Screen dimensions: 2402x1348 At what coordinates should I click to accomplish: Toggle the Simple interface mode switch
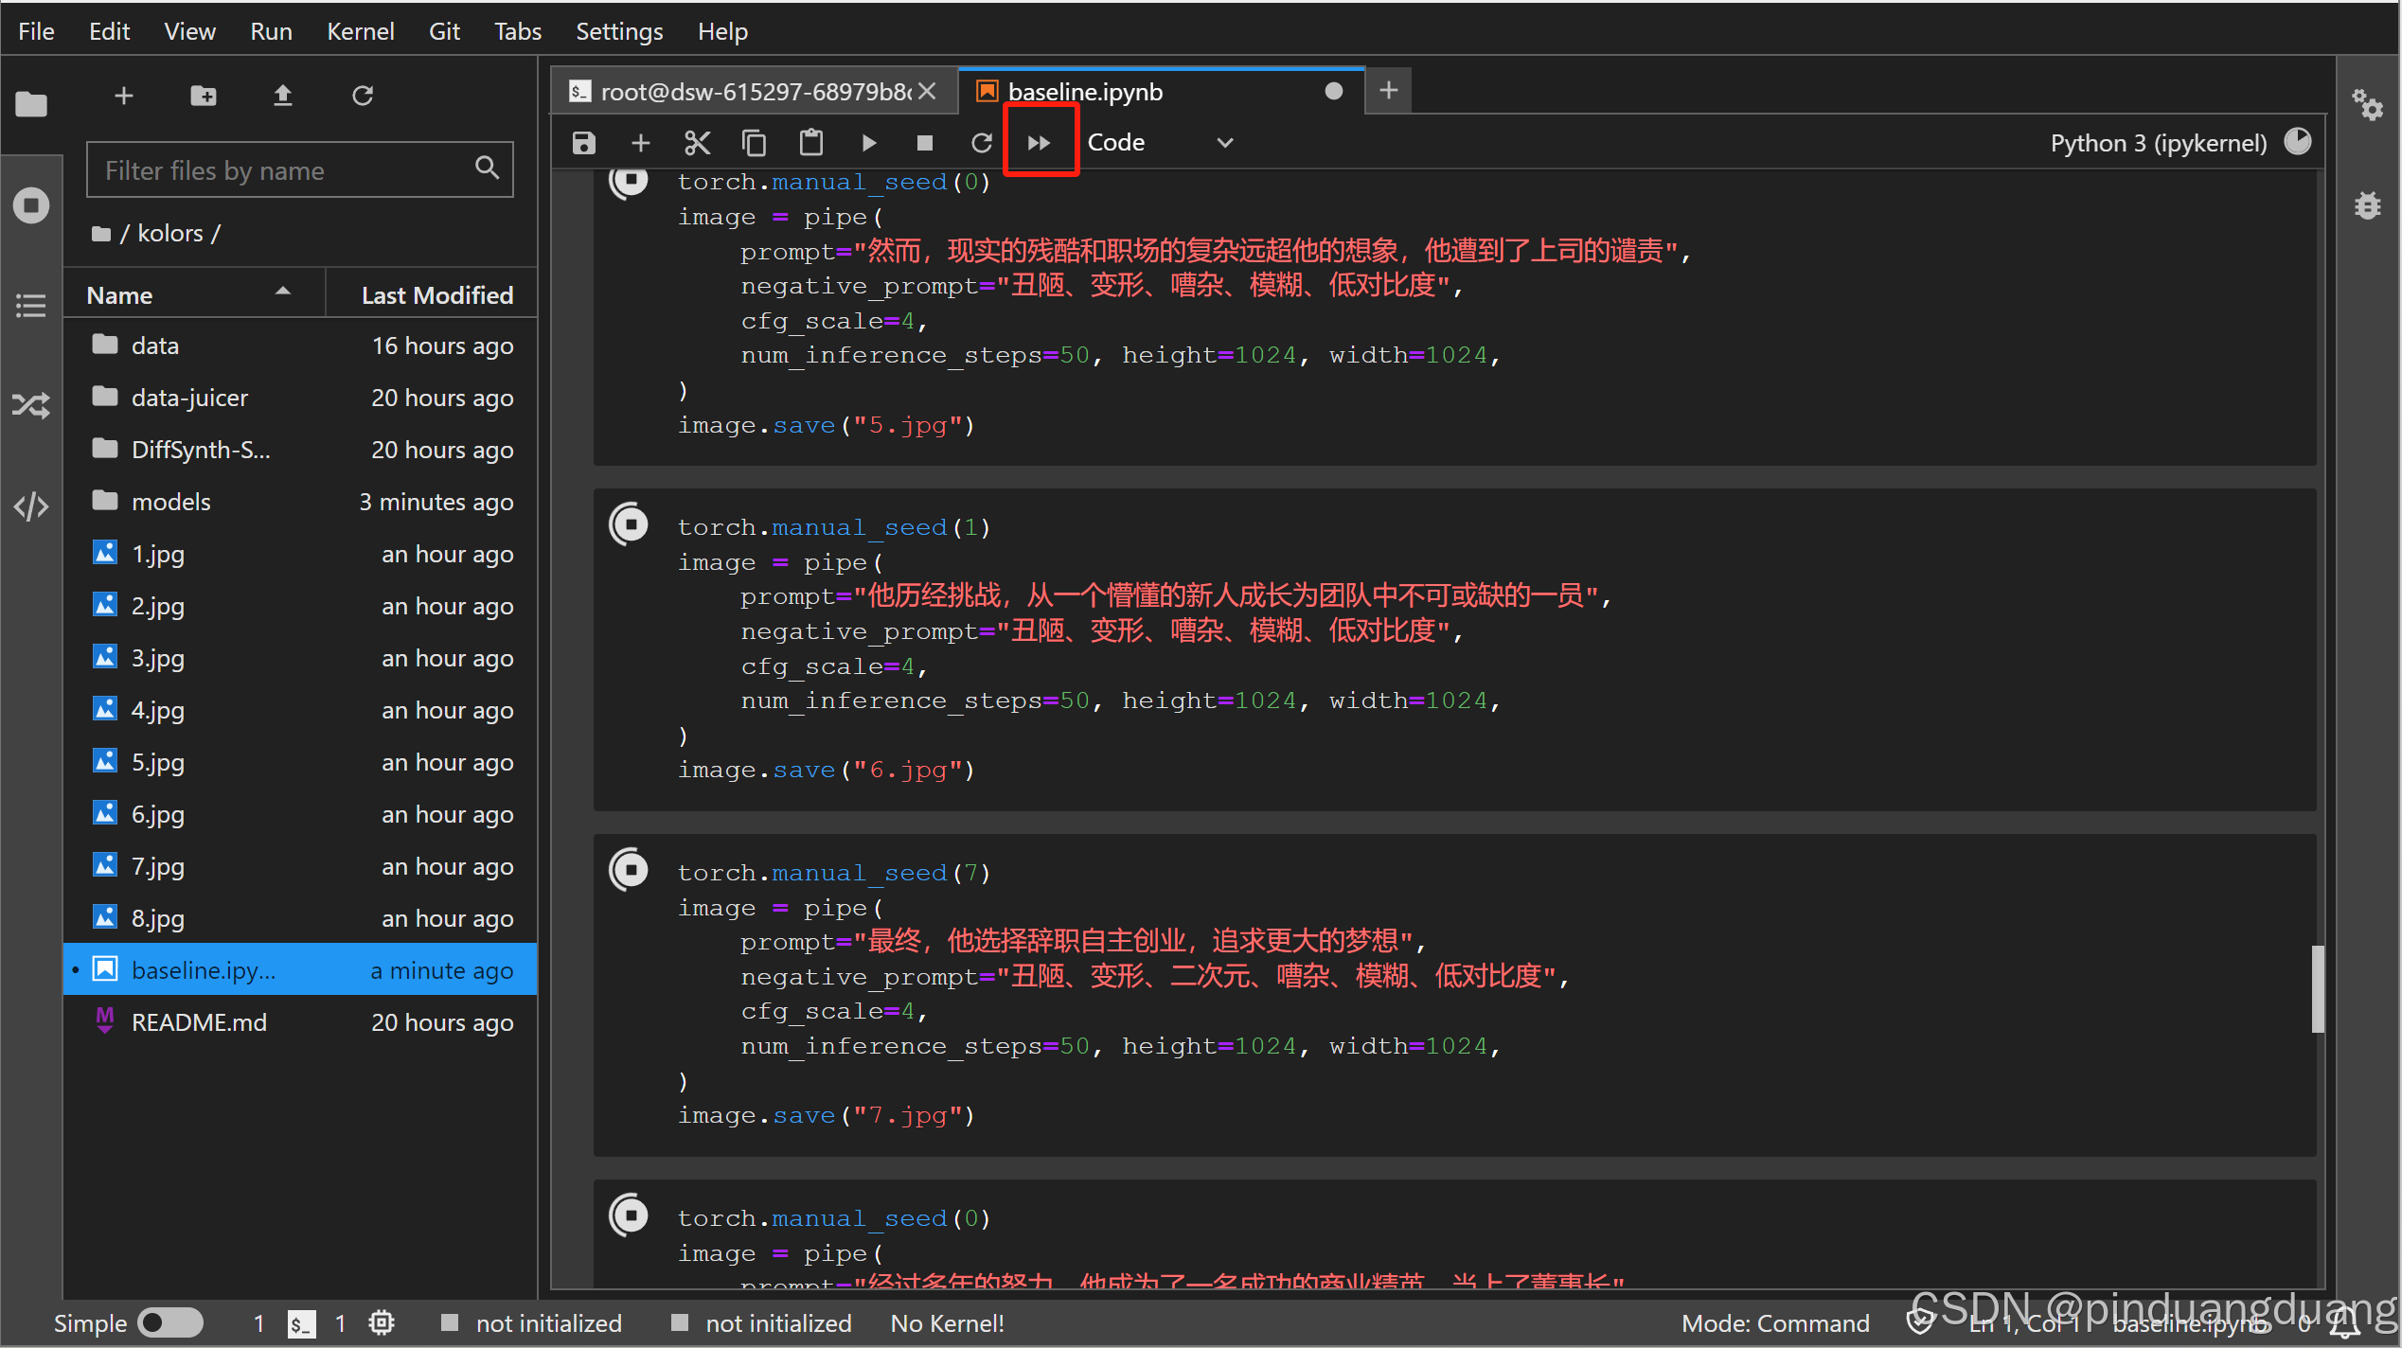169,1322
